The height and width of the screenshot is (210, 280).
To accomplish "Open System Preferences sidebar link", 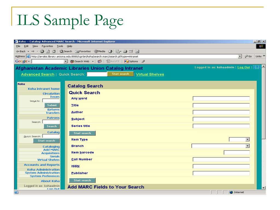I will click(45, 176).
